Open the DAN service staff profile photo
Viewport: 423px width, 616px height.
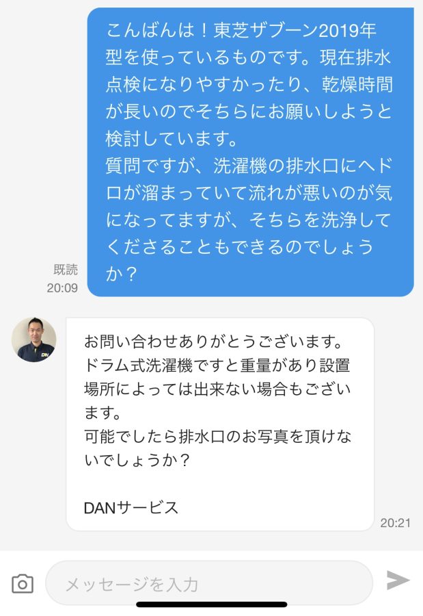click(x=33, y=339)
